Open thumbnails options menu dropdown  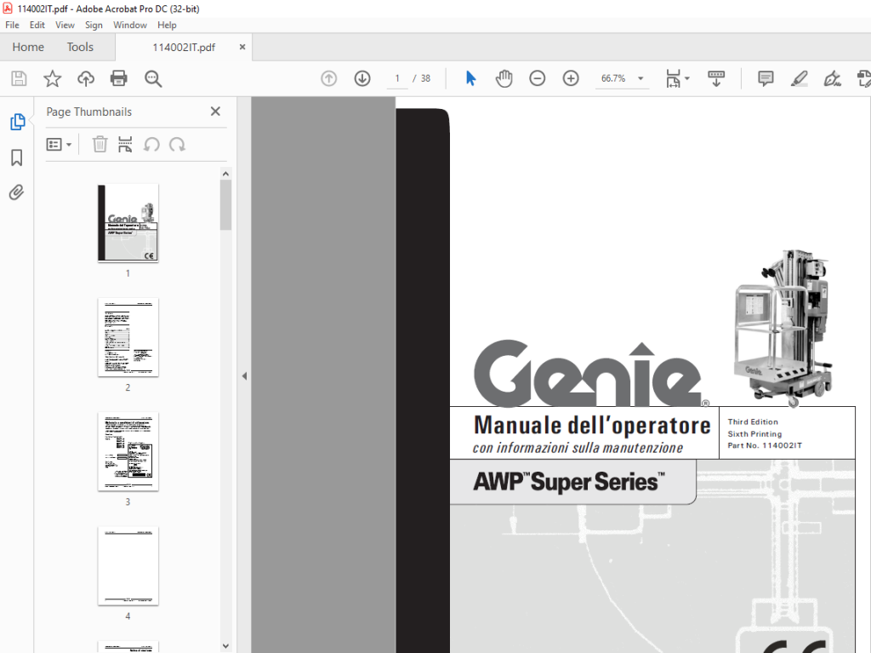point(59,145)
